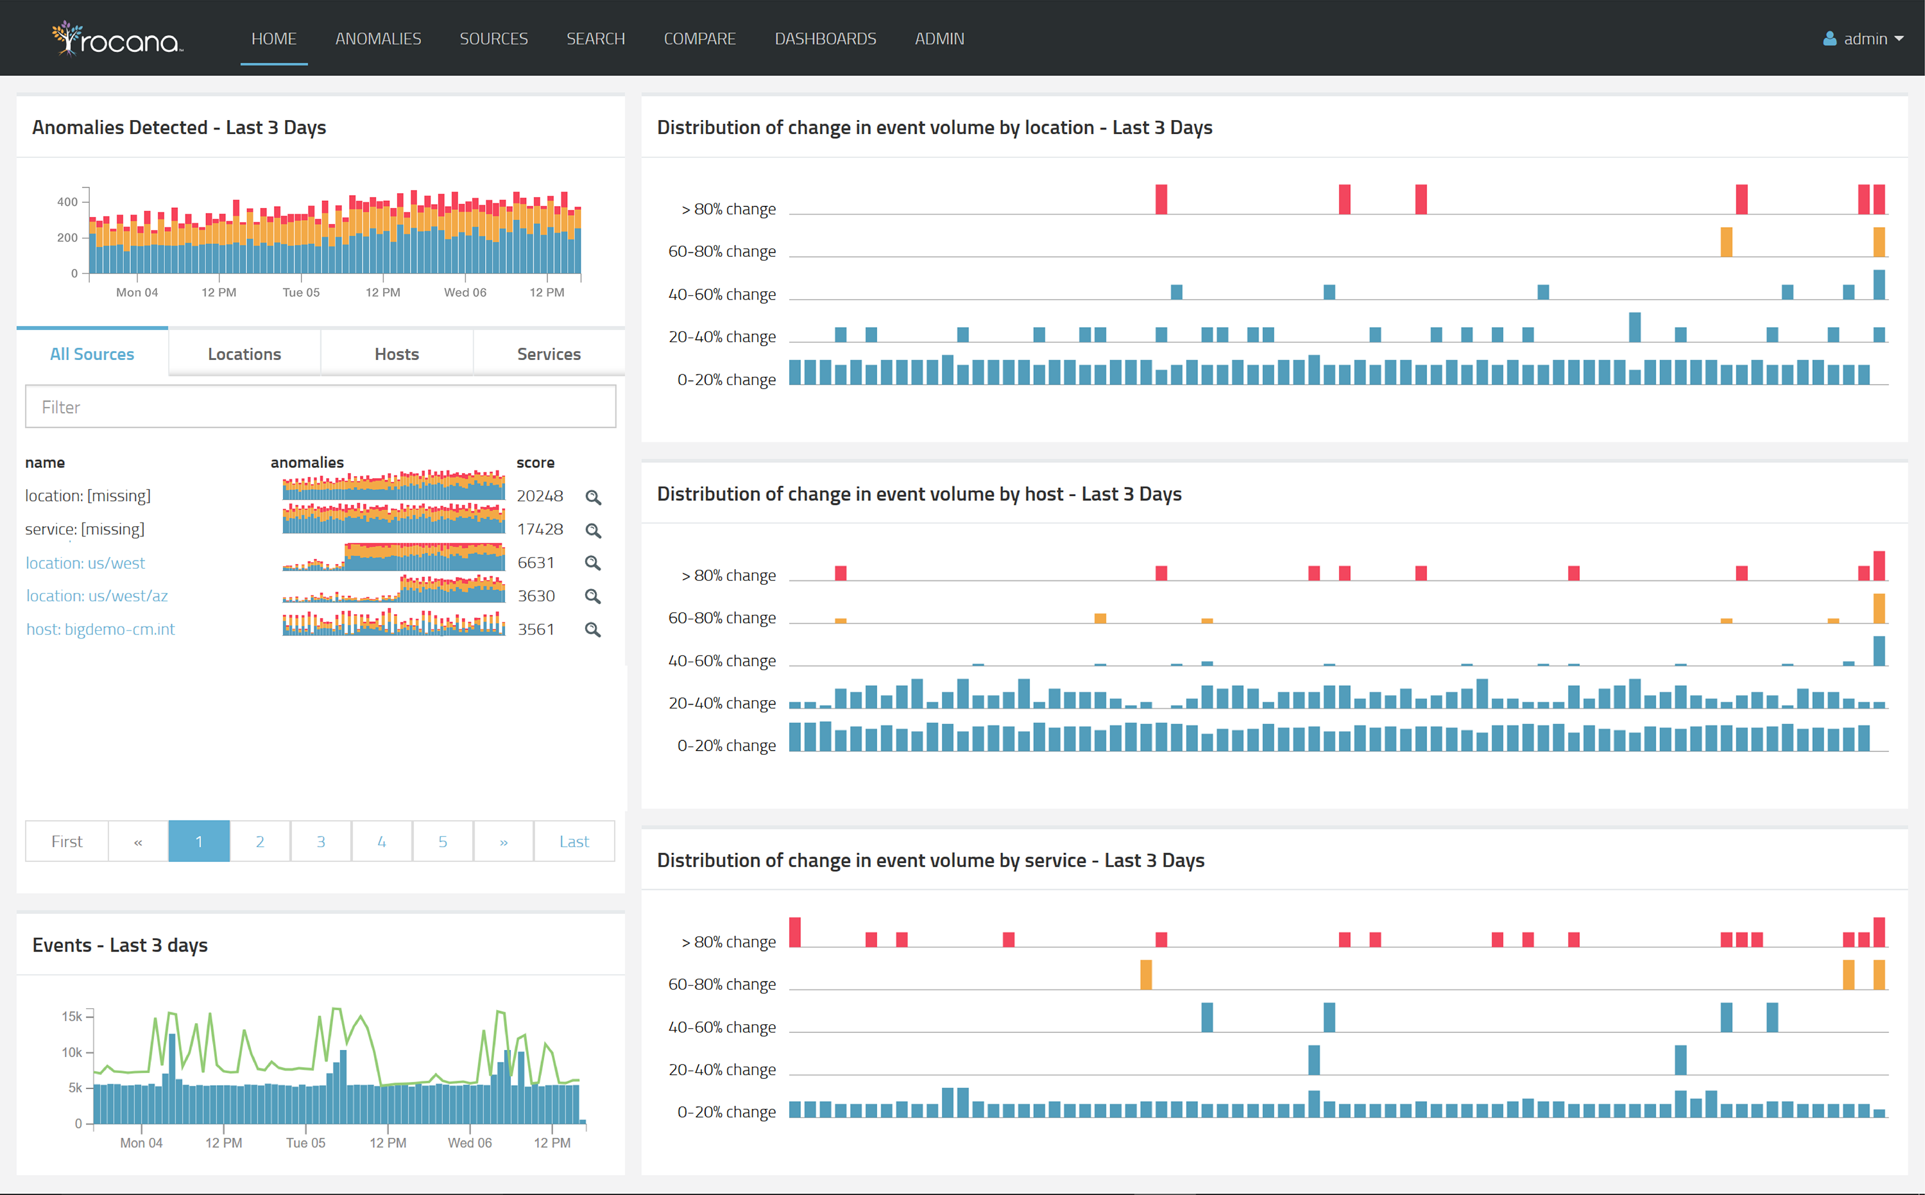Click the magnifier icon for service: [missing]
The image size is (1925, 1195).
coord(593,530)
